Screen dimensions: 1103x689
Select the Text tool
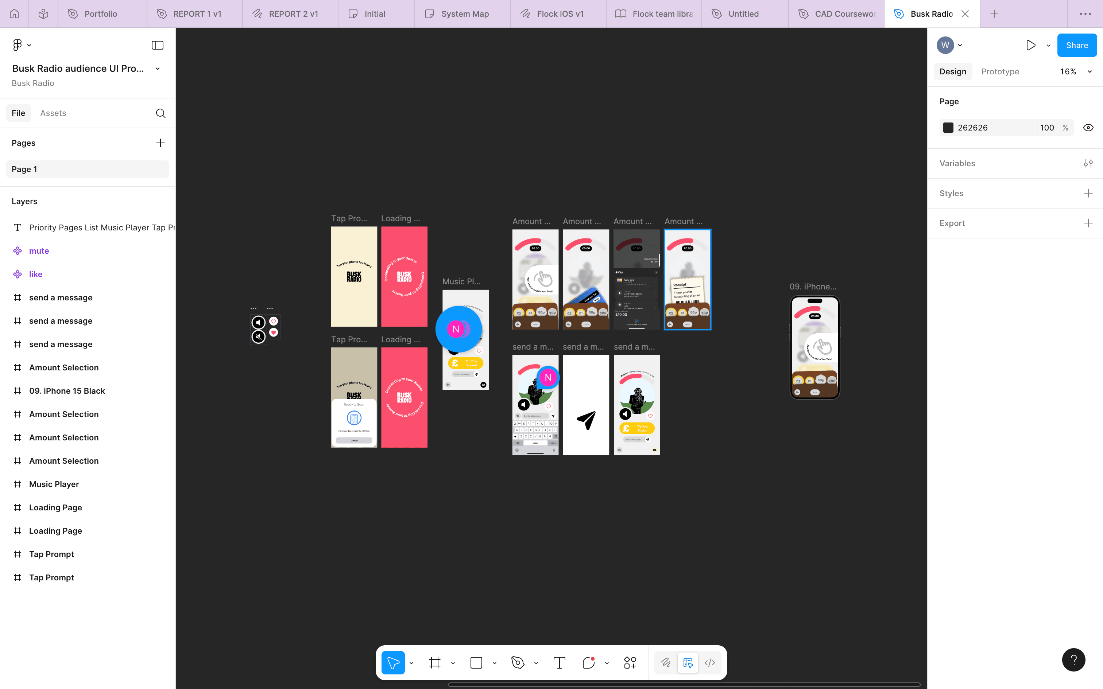tap(559, 663)
